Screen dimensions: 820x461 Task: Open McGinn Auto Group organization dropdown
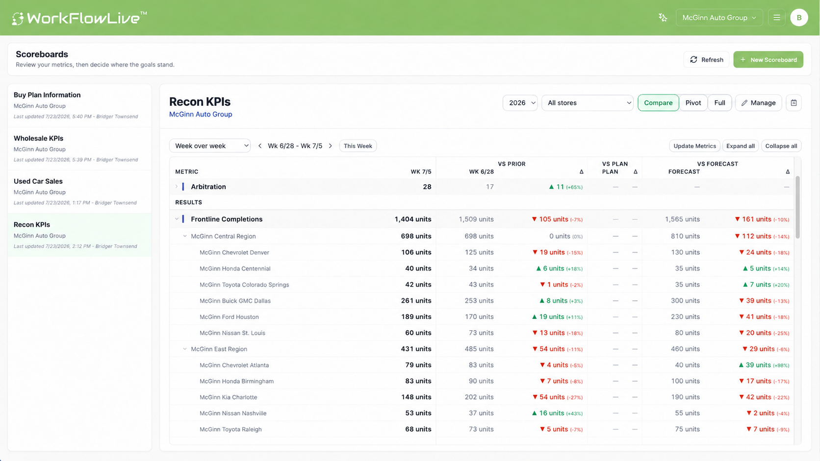719,18
